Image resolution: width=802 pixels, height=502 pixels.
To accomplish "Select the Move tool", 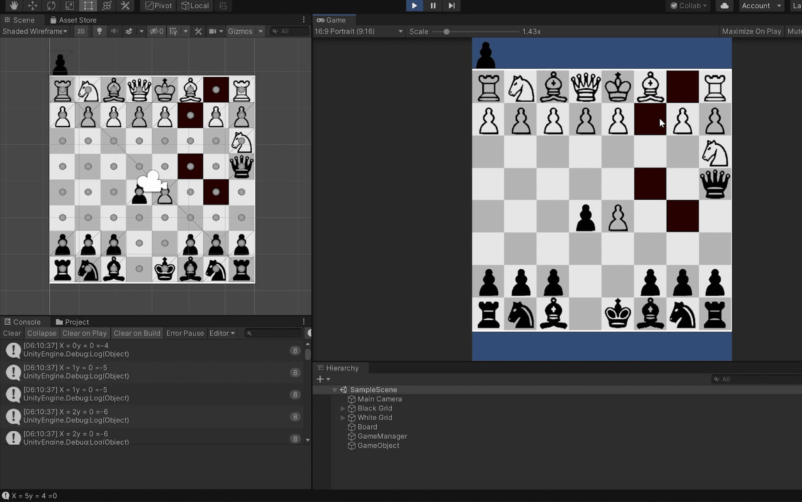I will tap(32, 6).
